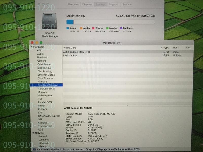Open WWAN under Network

[42, 146]
